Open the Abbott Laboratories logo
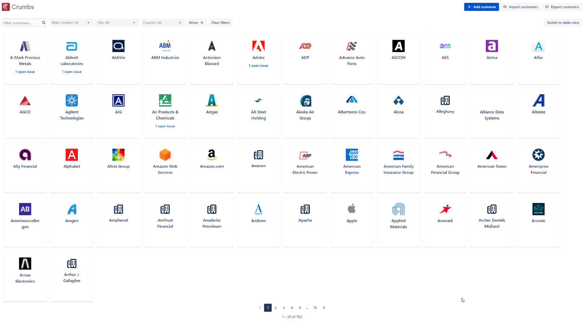The width and height of the screenshot is (585, 325). click(72, 46)
